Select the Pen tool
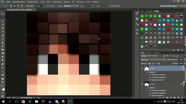Screen dimensions: 186x104 [3, 64]
